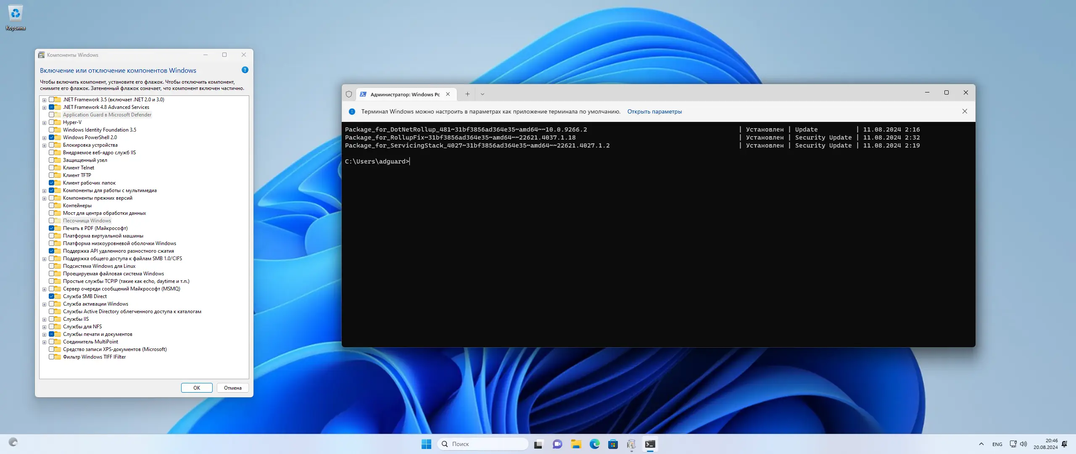Click the blue help question mark icon
Image resolution: width=1076 pixels, height=454 pixels.
pos(245,70)
